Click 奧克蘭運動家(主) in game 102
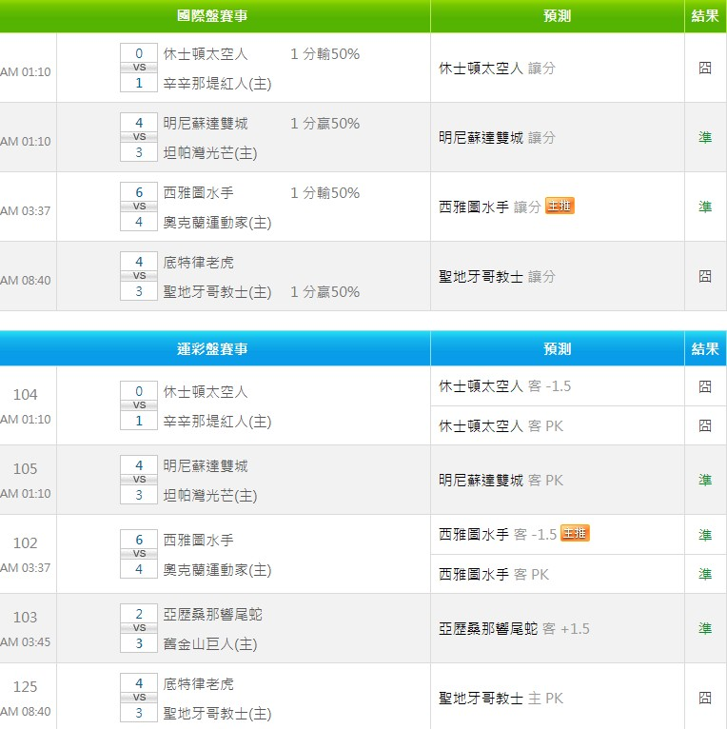Screen dimensions: 727x729 pos(217,570)
